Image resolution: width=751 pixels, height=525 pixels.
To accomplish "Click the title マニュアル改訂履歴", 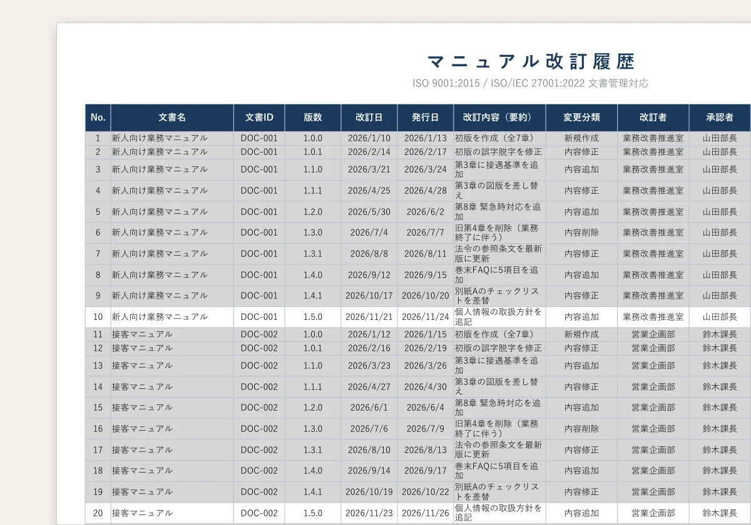I will (531, 62).
